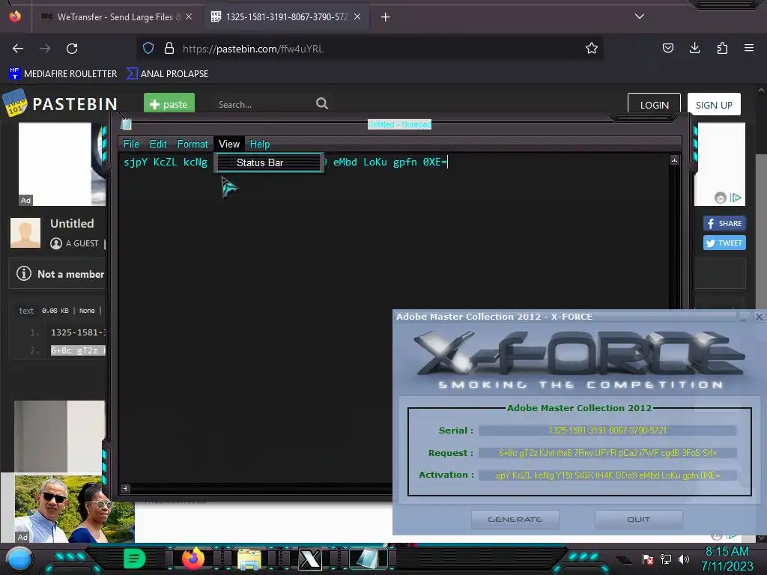This screenshot has width=767, height=575.
Task: Share paste on Facebook
Action: click(x=724, y=223)
